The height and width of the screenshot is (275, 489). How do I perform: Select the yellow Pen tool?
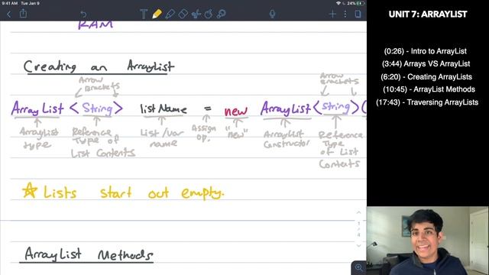157,14
